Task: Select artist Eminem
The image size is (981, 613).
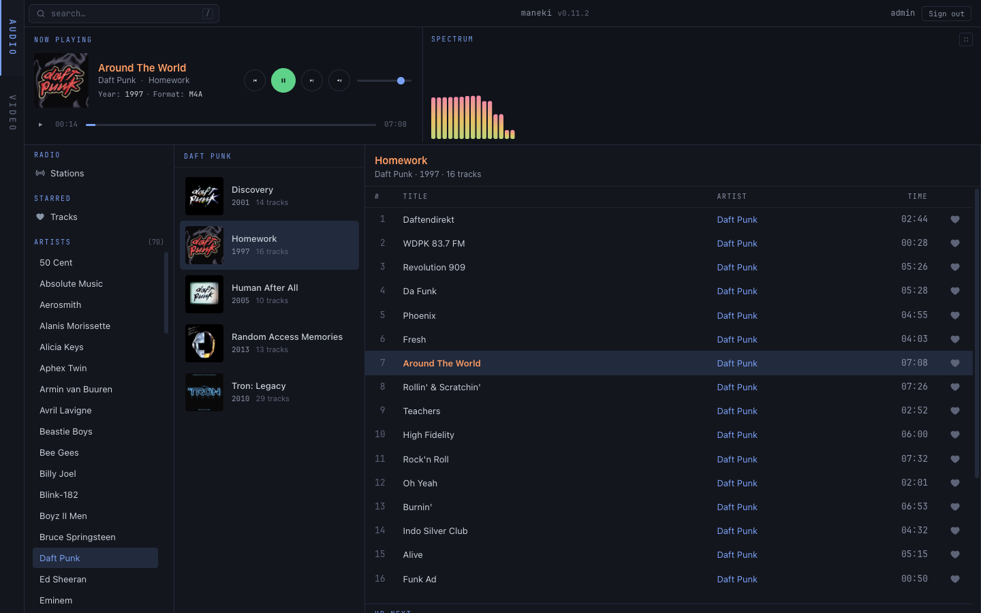Action: point(95,601)
